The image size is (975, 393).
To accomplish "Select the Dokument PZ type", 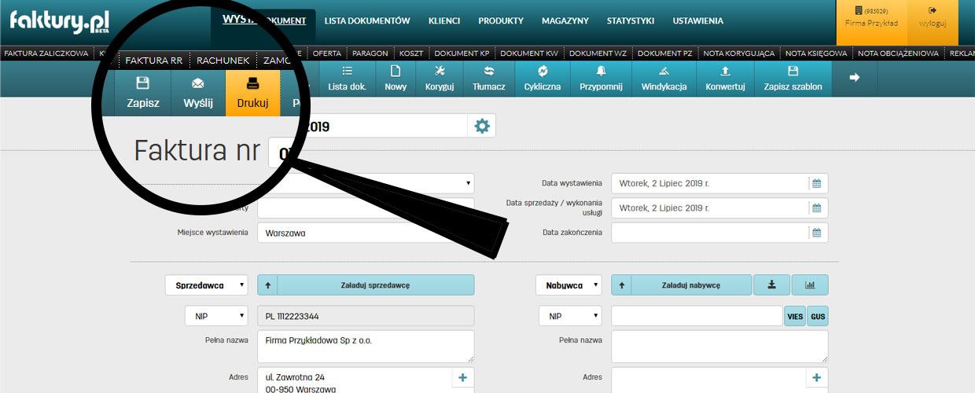I will coord(665,53).
